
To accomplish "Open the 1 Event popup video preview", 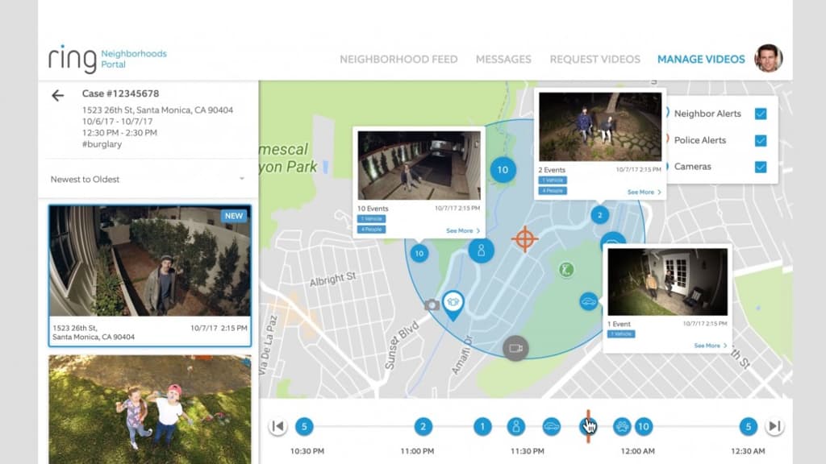I will (x=667, y=282).
